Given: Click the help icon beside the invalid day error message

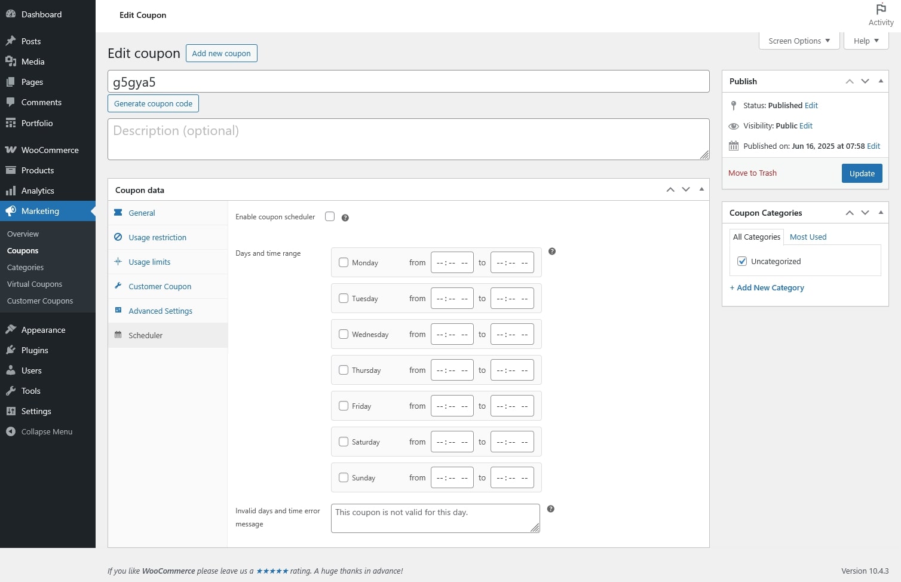Looking at the screenshot, I should coord(551,509).
